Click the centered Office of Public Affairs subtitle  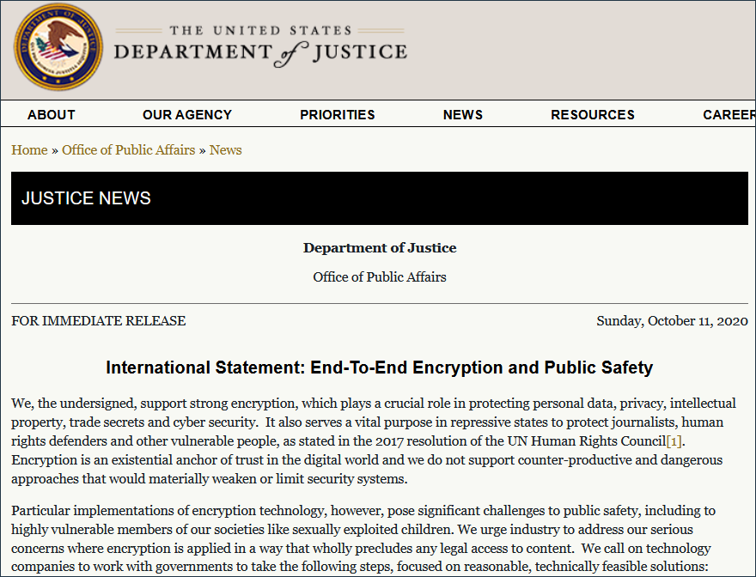pyautogui.click(x=380, y=277)
